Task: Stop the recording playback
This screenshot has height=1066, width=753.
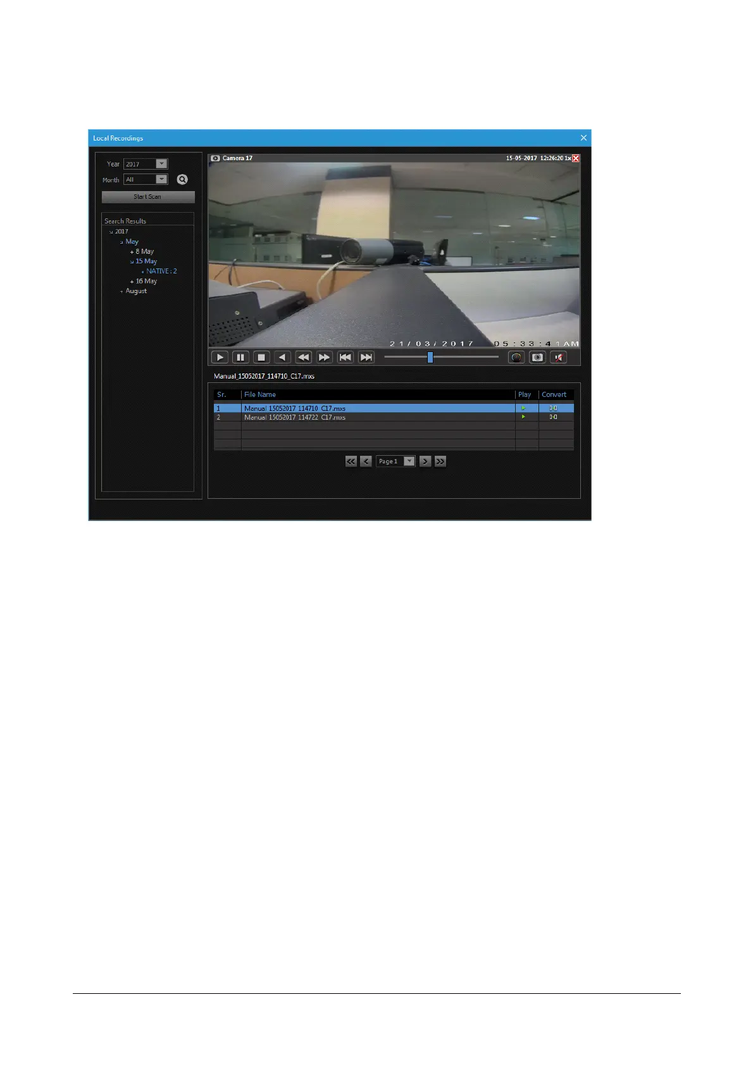Action: 261,357
